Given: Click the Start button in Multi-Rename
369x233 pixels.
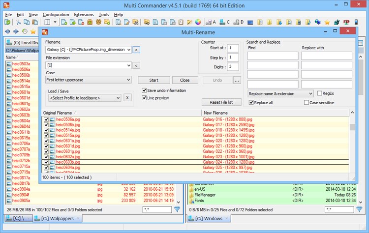Looking at the screenshot, I should [154, 80].
